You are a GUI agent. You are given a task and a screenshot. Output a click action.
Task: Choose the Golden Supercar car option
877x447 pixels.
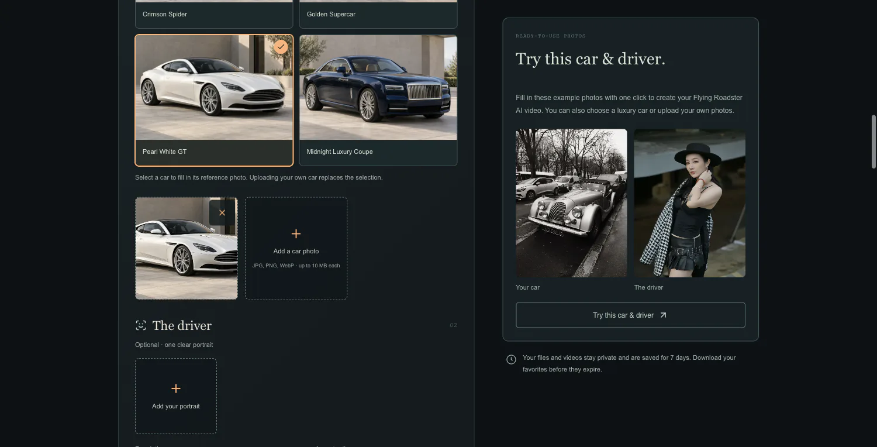tap(378, 14)
